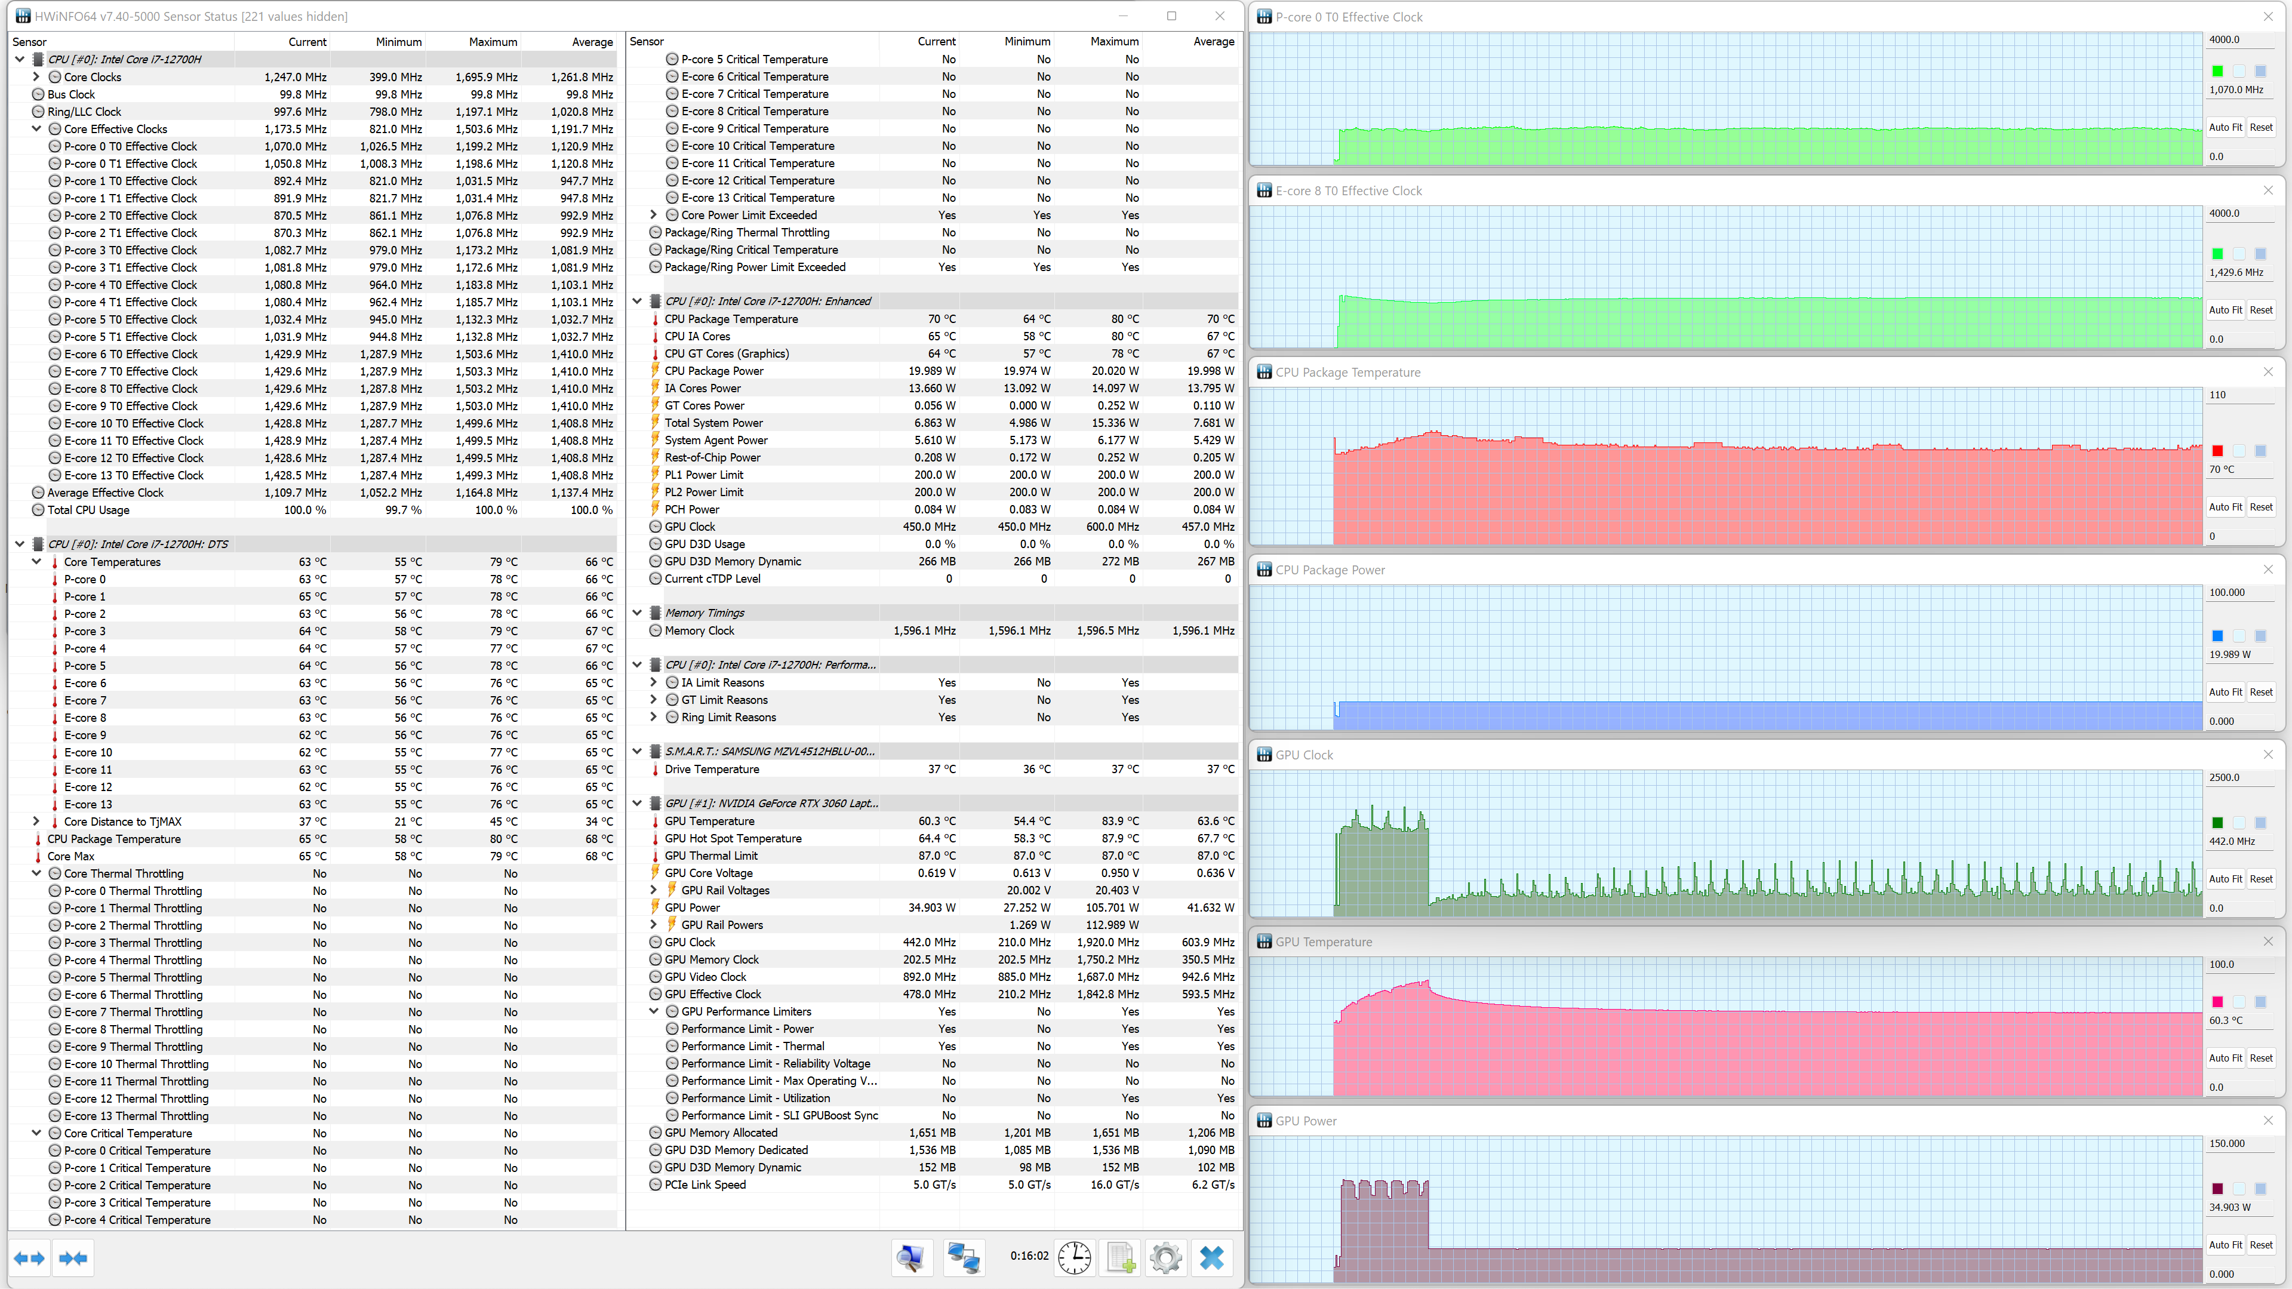
Task: Click the Average column header in right pane
Action: click(x=1213, y=42)
